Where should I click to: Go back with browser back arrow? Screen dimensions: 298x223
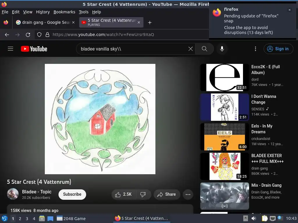click(x=7, y=35)
